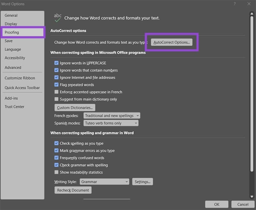Image resolution: width=256 pixels, height=210 pixels.
Task: Switch to the Advanced category
Action: pos(13,67)
